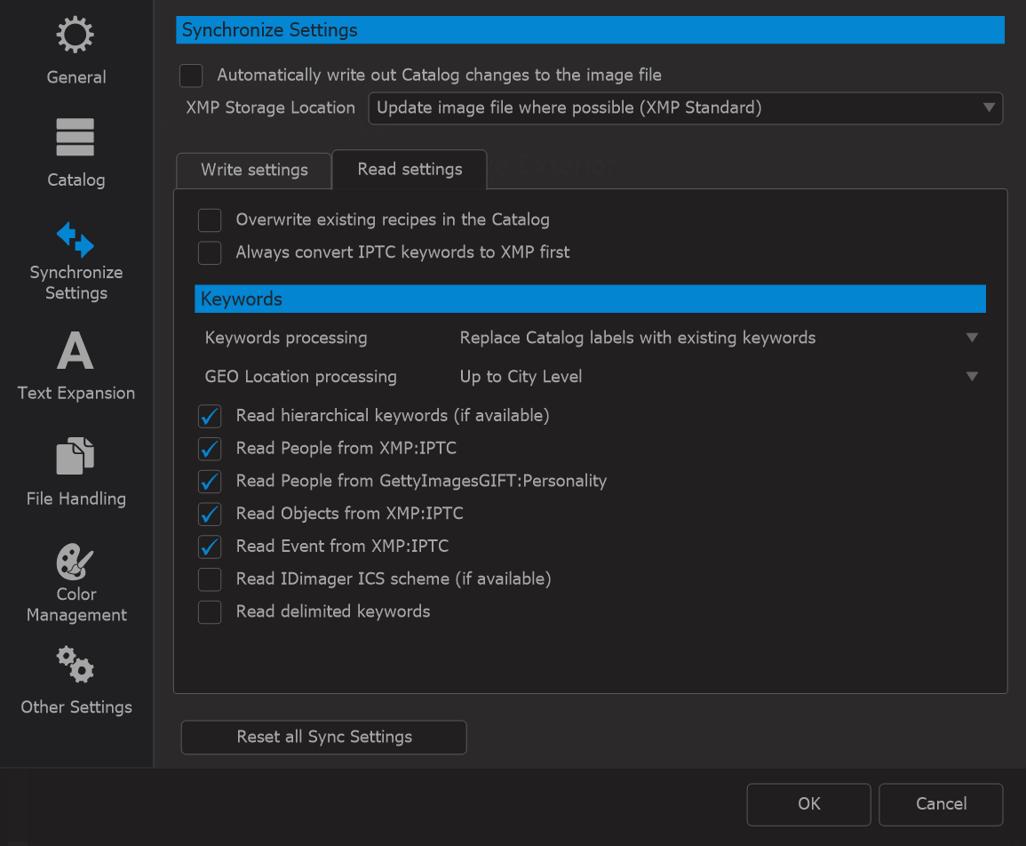Select the Read settings tab
Image resolution: width=1026 pixels, height=846 pixels.
[410, 170]
